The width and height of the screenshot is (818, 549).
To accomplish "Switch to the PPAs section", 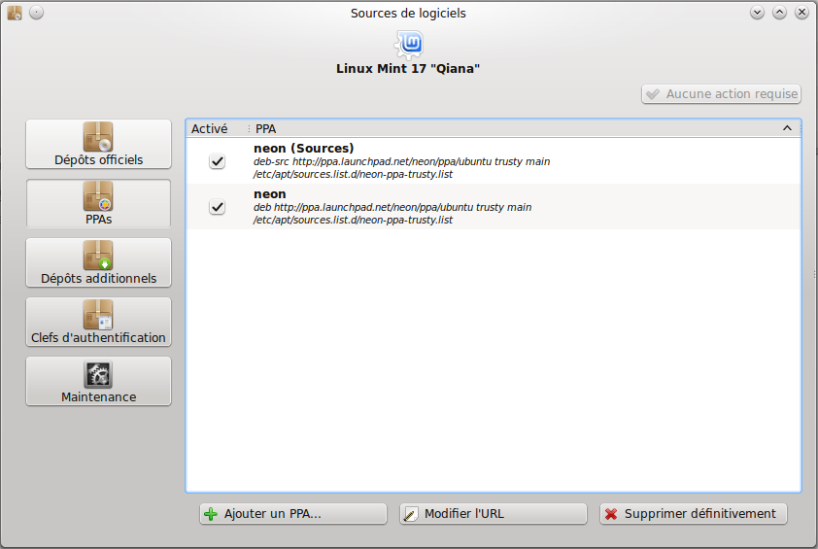I will point(98,203).
